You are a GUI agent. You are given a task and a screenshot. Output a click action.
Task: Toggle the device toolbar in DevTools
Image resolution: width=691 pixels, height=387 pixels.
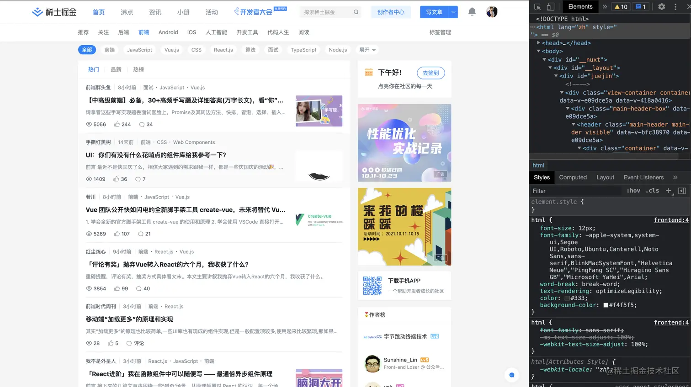tap(551, 7)
